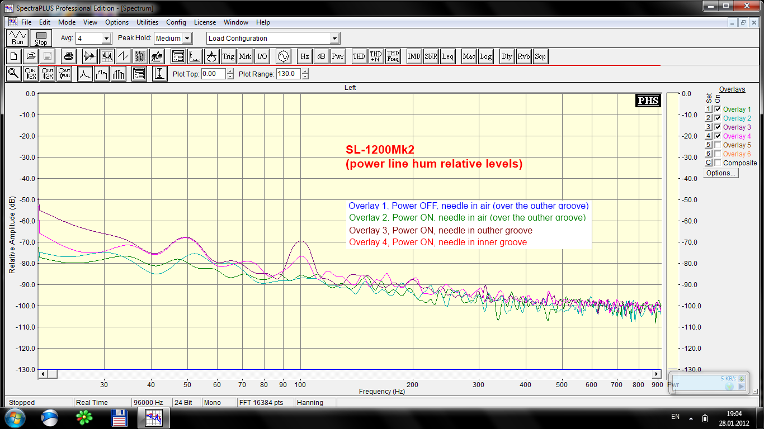The image size is (764, 429).
Task: Click the Zoom In 2X icon
Action: (31, 73)
